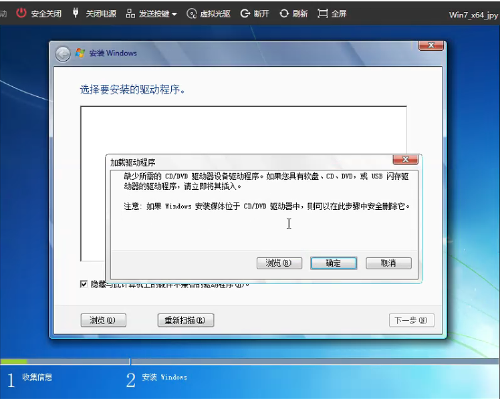The height and width of the screenshot is (399, 500).
Task: Click the Disconnect icon in toolbar
Action: [245, 13]
